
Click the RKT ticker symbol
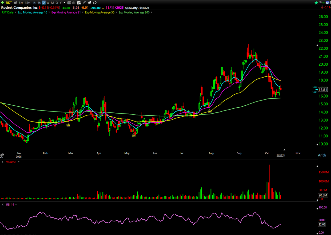click(9, 3)
